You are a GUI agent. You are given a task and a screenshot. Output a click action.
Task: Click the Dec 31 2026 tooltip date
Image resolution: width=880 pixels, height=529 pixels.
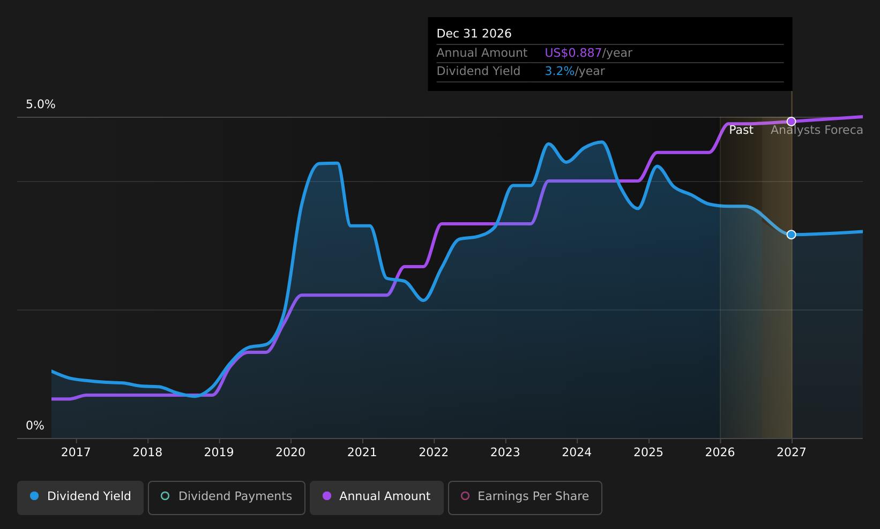474,34
